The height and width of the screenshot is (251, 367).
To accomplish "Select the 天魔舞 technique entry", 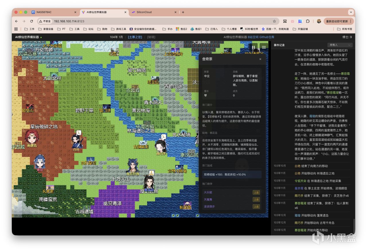I will 232,199.
